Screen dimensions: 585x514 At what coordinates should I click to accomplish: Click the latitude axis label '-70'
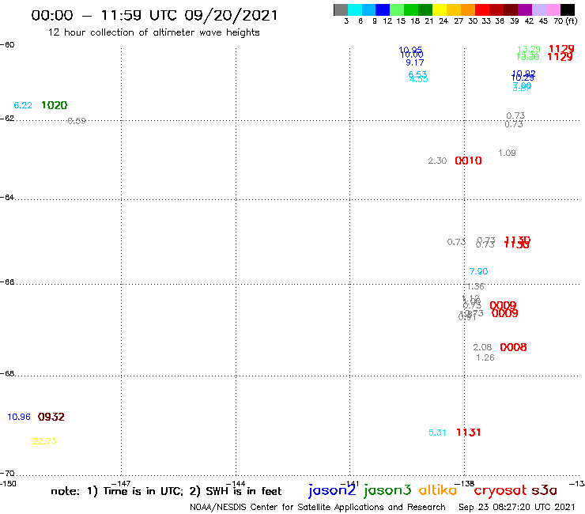7,474
